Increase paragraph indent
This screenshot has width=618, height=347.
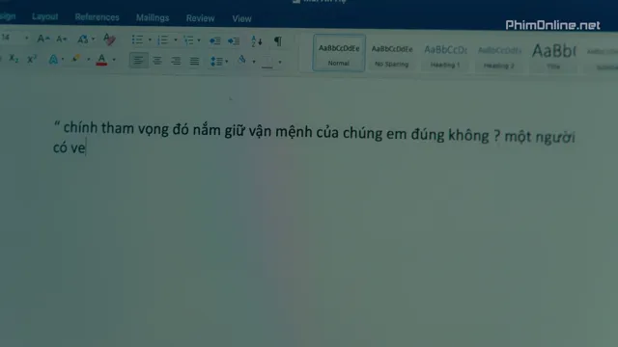click(x=234, y=40)
